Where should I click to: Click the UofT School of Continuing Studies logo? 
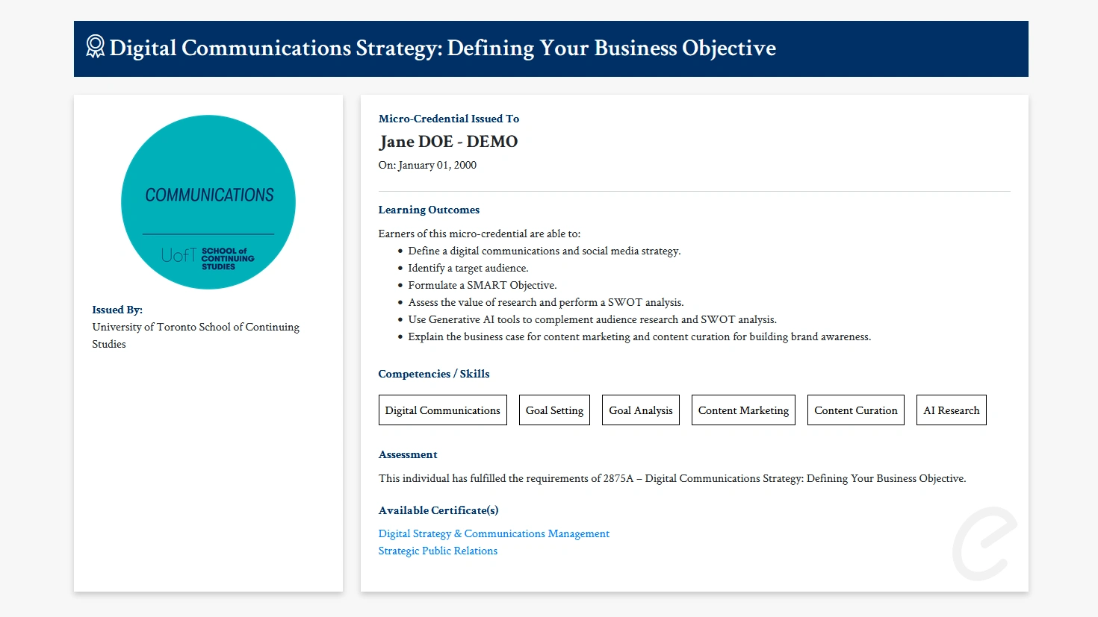pyautogui.click(x=208, y=258)
